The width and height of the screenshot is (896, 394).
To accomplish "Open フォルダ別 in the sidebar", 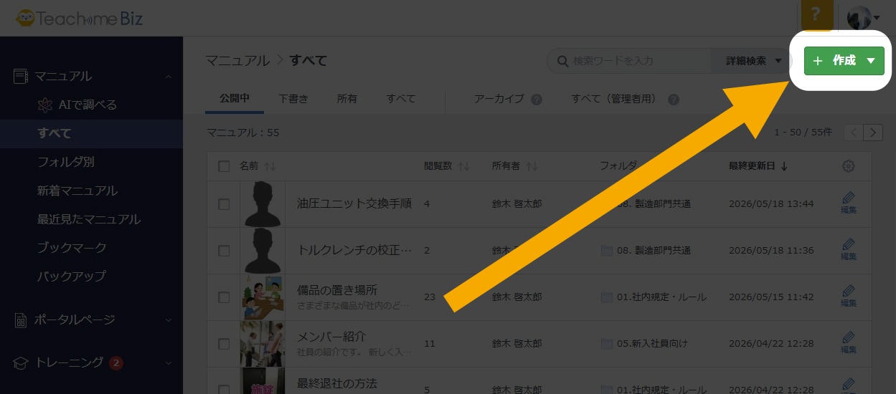I will 66,162.
